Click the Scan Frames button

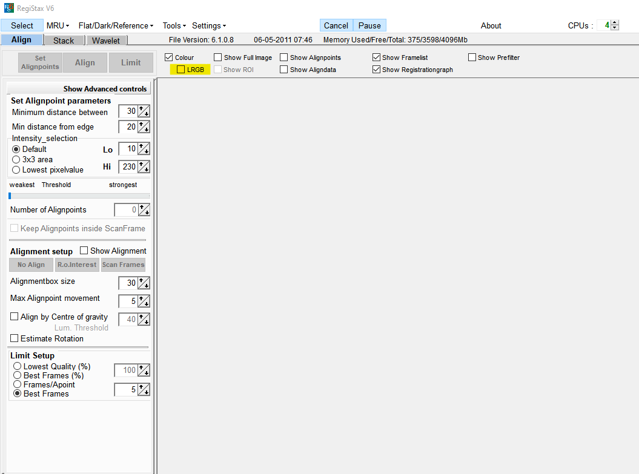point(123,265)
